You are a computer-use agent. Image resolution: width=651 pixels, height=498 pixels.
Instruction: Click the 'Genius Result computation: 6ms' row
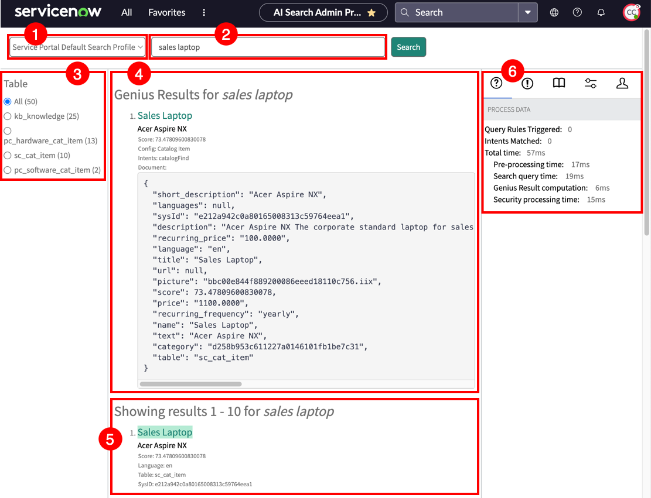click(551, 188)
